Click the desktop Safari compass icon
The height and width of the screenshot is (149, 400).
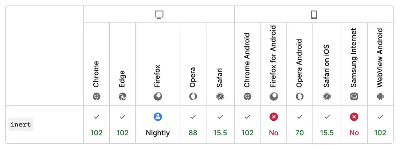point(220,96)
